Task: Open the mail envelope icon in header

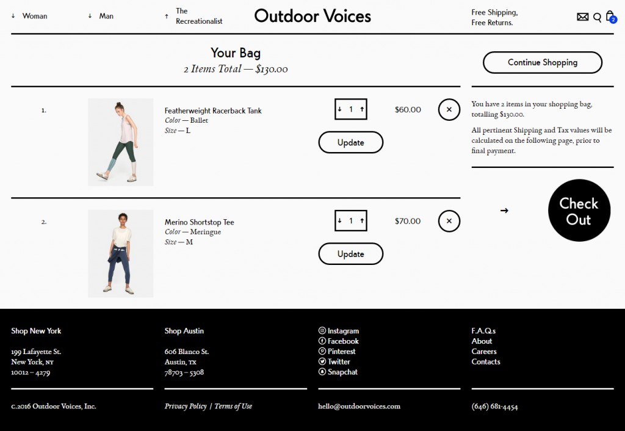Action: coord(582,16)
